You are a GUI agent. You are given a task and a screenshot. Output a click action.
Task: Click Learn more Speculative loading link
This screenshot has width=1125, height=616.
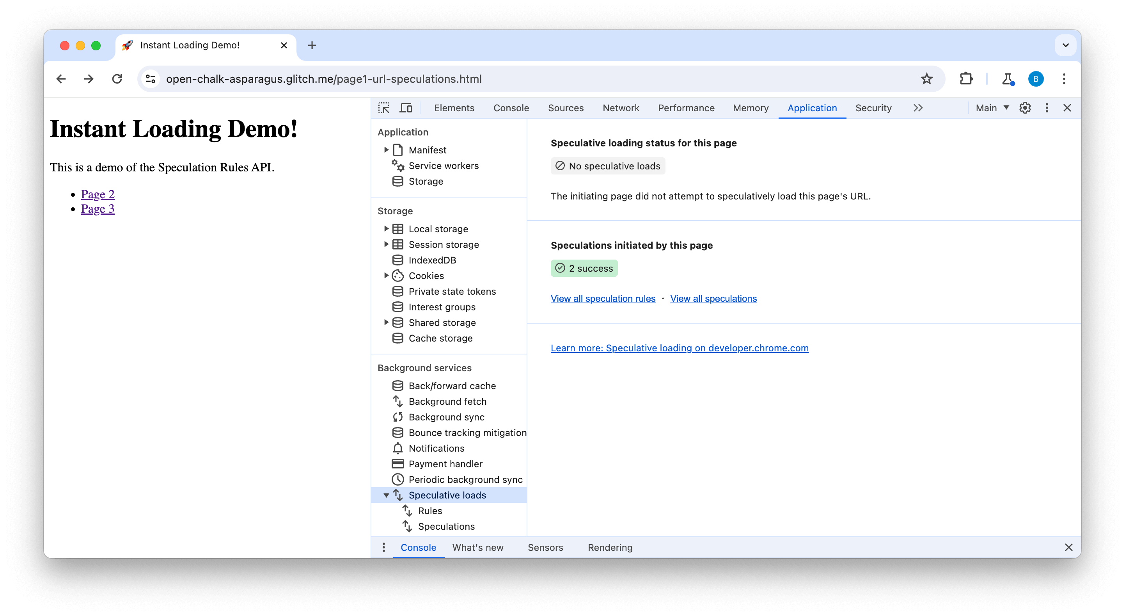pos(679,347)
